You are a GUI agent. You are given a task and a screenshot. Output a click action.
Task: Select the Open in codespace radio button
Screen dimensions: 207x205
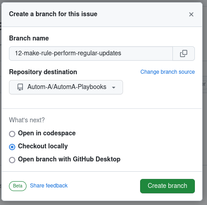[x=12, y=134]
